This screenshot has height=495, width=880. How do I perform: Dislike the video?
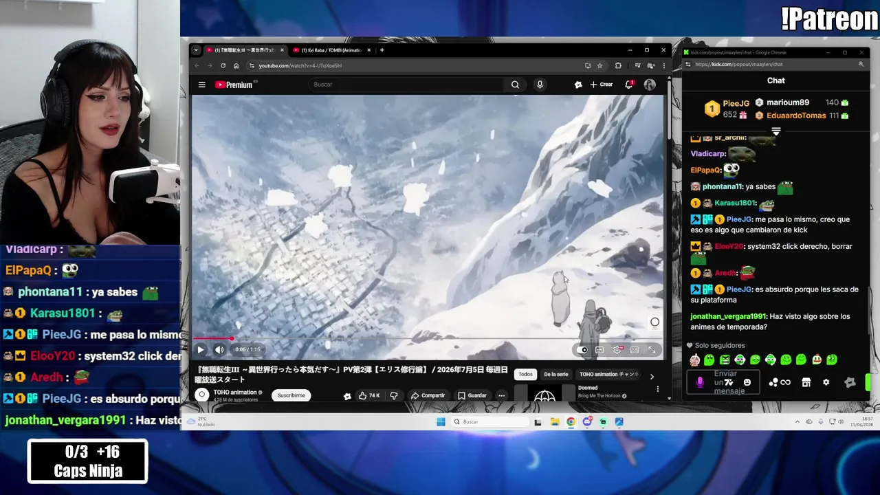tap(394, 395)
